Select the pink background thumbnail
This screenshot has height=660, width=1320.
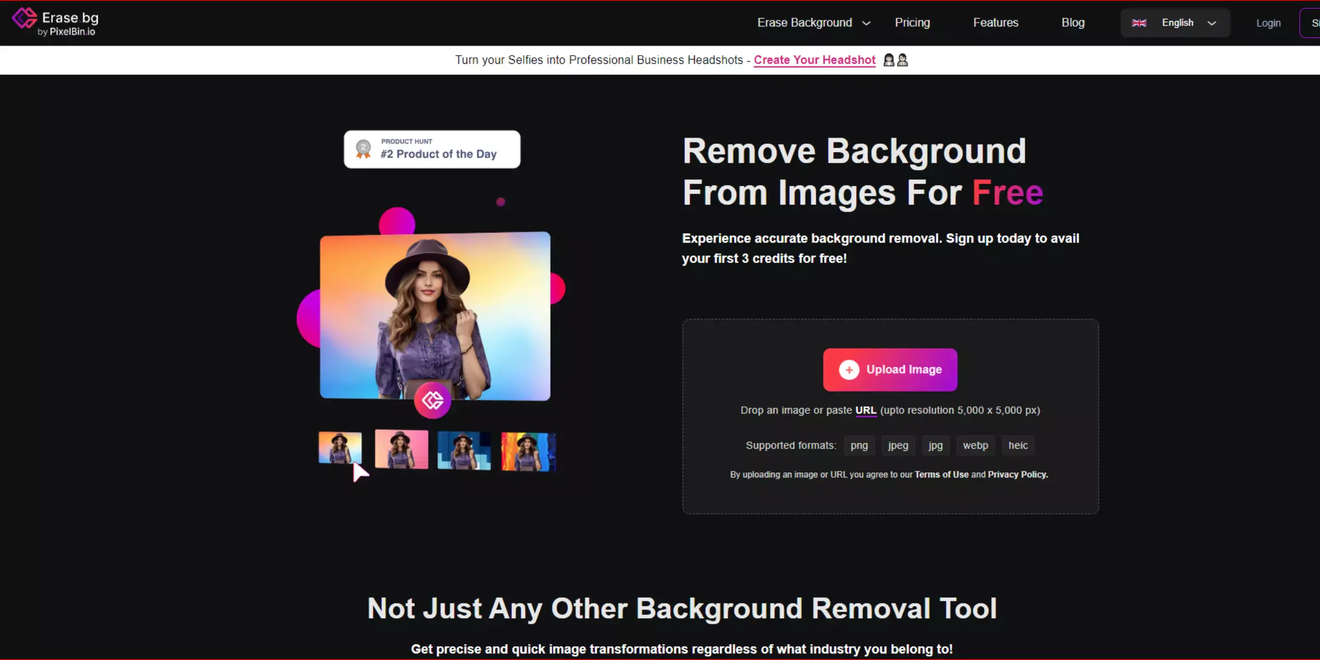point(402,449)
